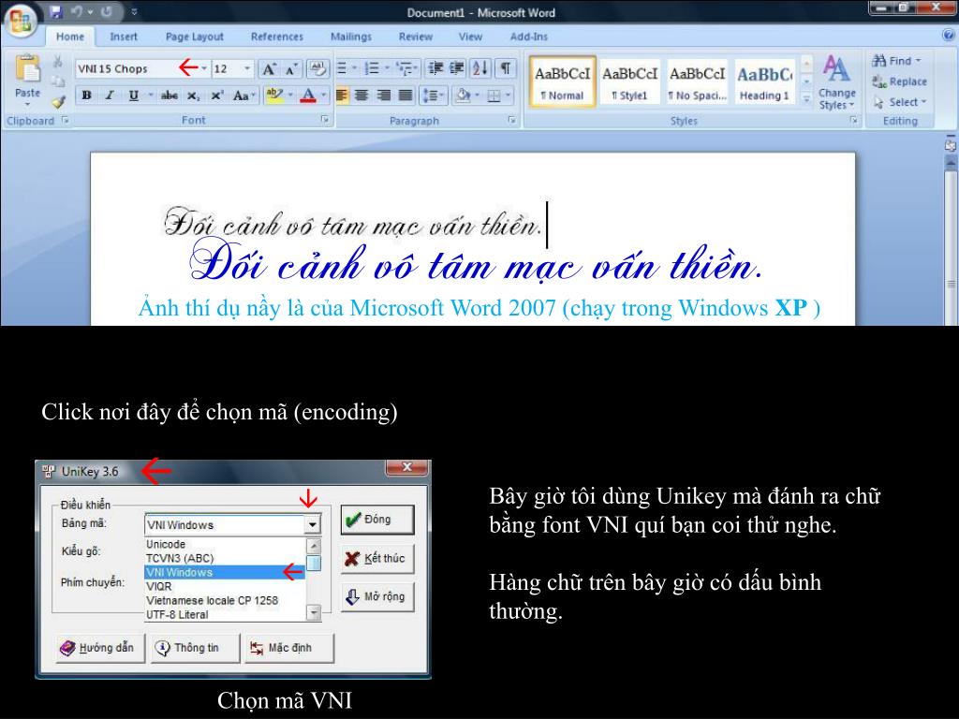Click the Office button in Word
This screenshot has width=959, height=719.
pyautogui.click(x=21, y=22)
